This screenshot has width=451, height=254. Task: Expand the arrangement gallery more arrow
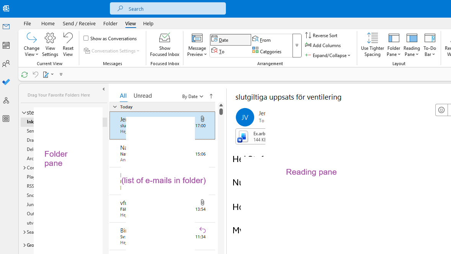point(297,46)
